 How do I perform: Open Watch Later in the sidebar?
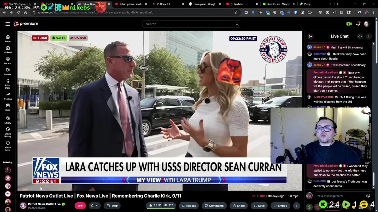[8, 146]
